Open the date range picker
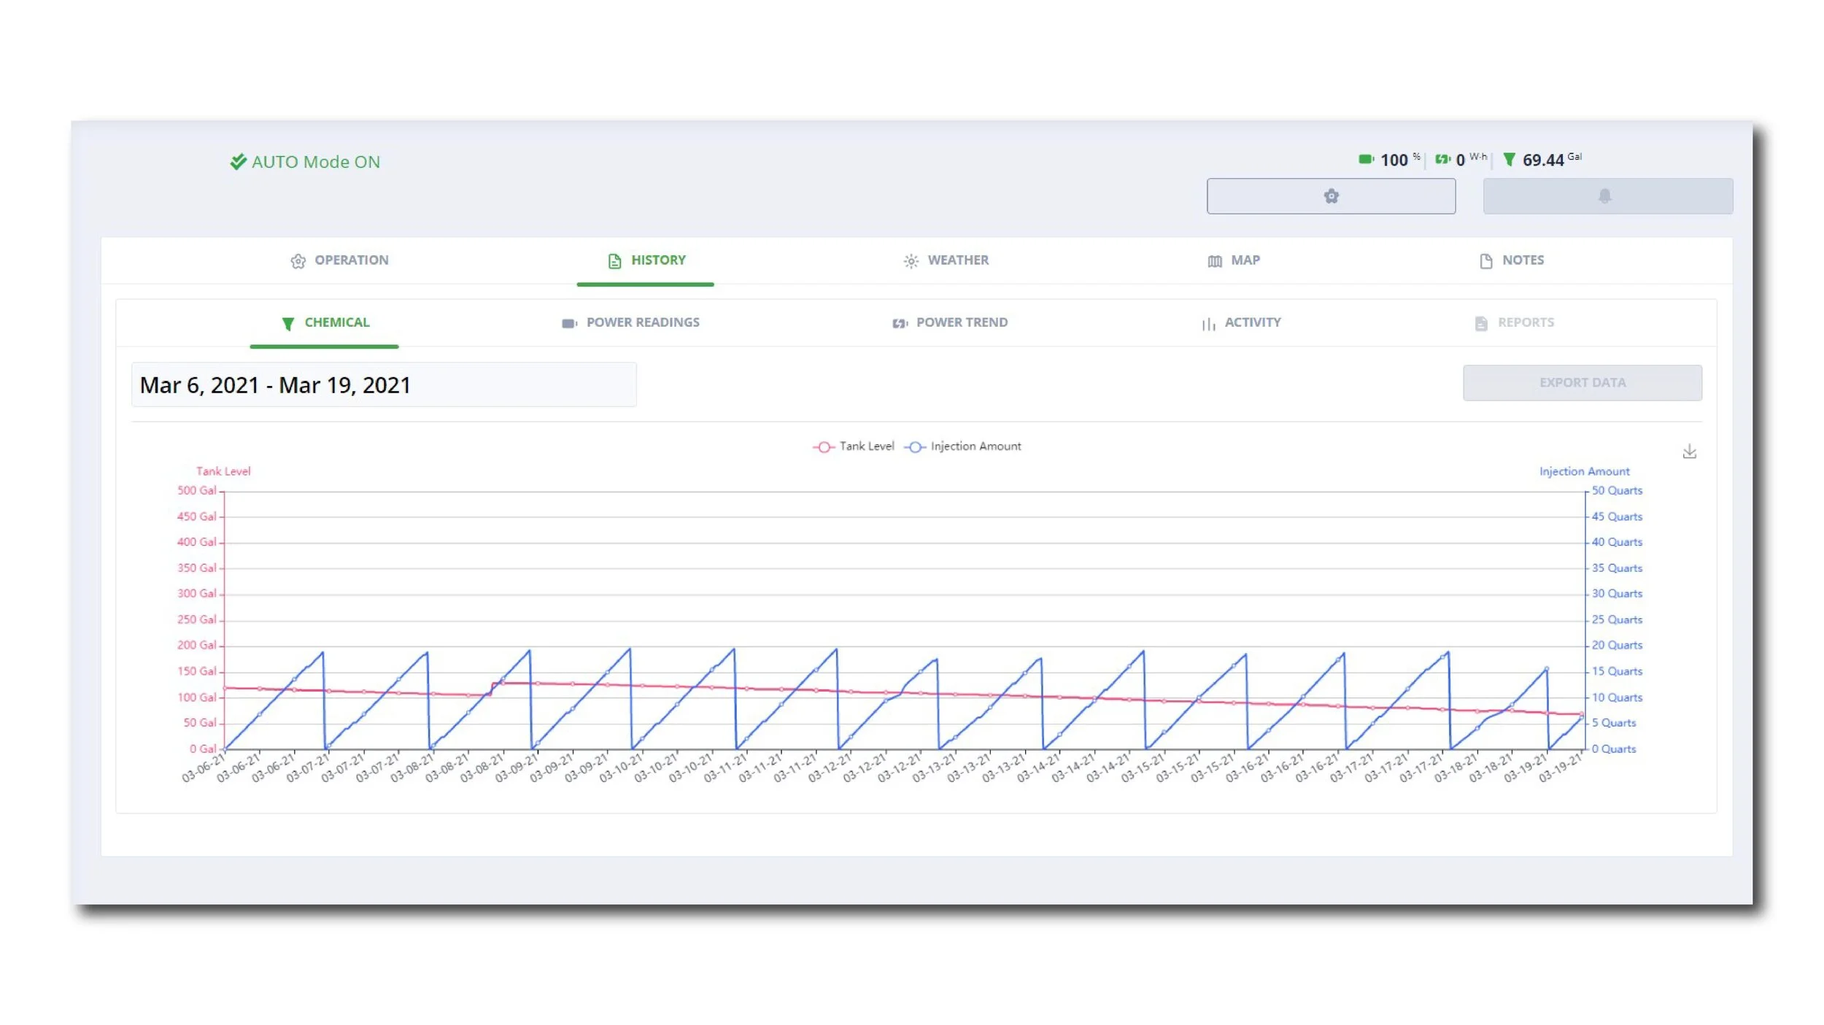 coord(383,384)
